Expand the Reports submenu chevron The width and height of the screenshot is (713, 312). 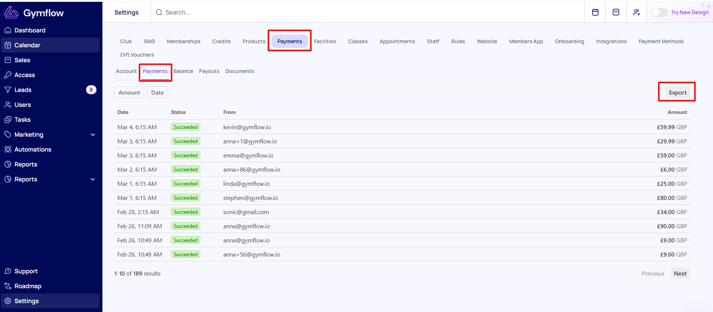click(93, 179)
